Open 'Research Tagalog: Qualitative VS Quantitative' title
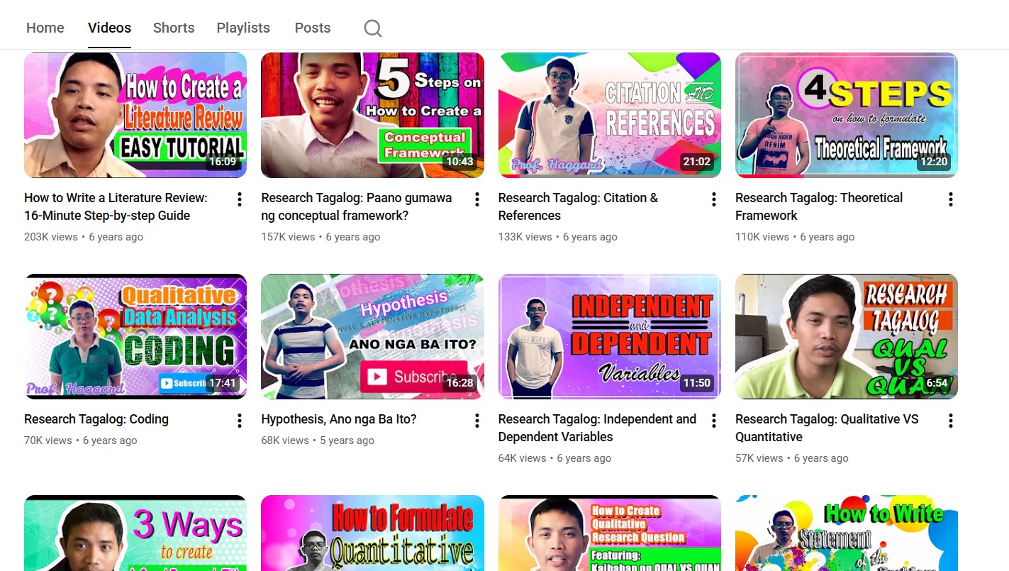 click(827, 428)
